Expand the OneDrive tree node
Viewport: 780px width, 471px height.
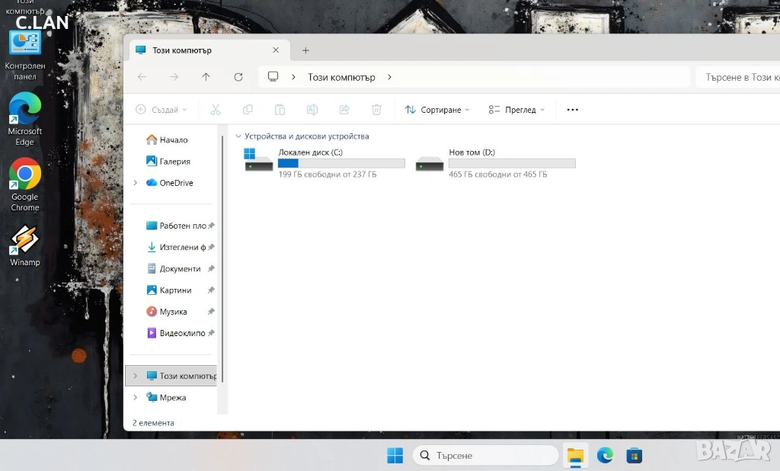tap(136, 183)
